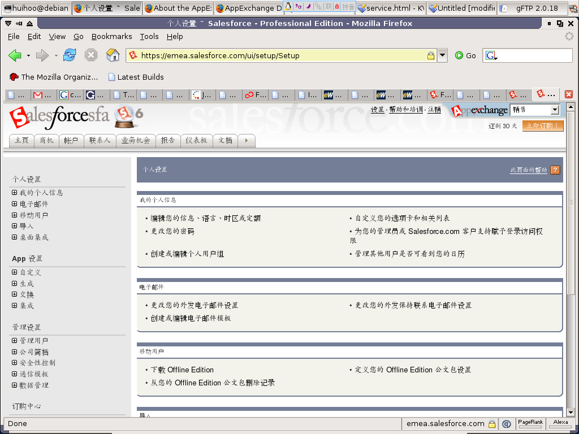
Task: Open the 下载 Offline Edition link
Action: (182, 370)
